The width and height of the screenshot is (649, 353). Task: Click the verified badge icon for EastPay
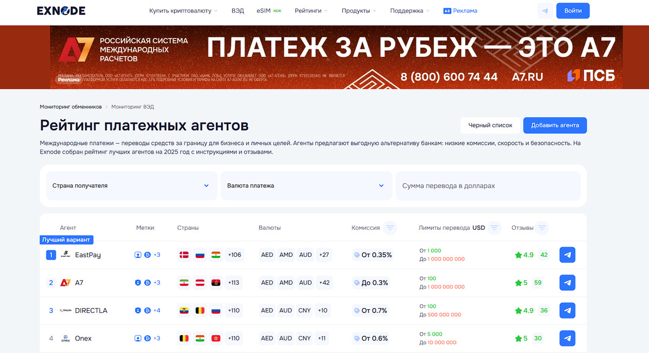click(137, 255)
